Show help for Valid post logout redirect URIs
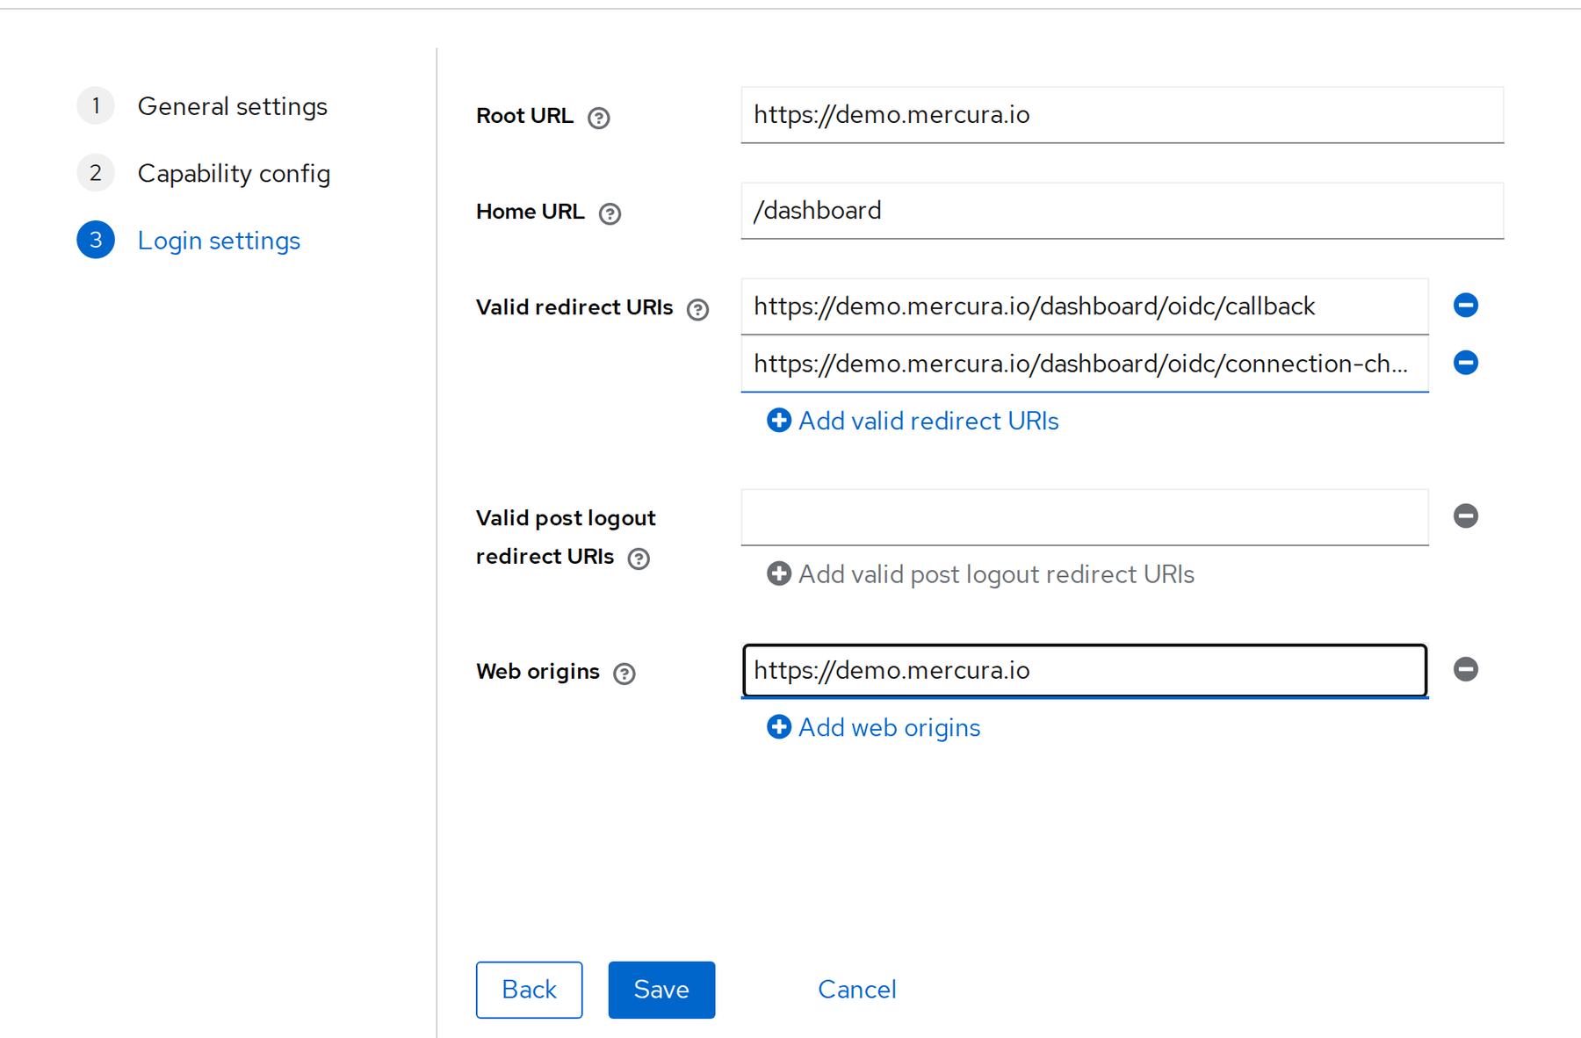 click(x=639, y=559)
